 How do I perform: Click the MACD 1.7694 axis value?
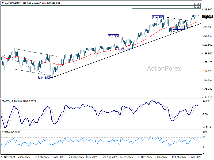click(x=207, y=101)
